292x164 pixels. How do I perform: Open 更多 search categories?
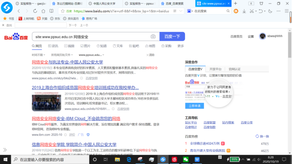(x=180, y=46)
